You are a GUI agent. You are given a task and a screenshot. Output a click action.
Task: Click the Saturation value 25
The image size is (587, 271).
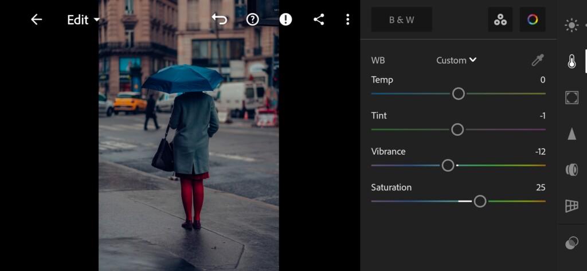(541, 187)
